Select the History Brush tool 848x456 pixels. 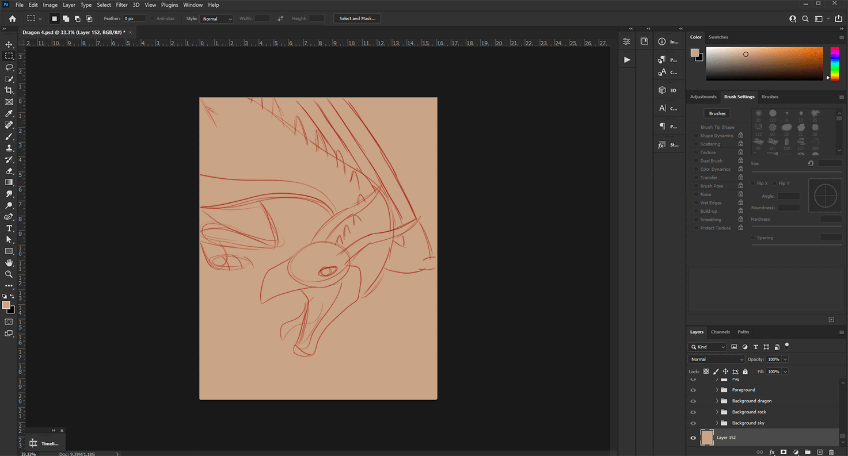9,159
